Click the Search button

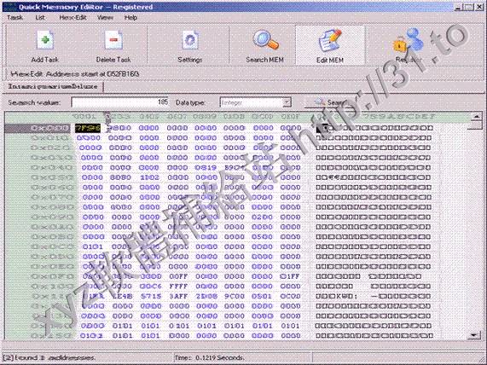[330, 102]
